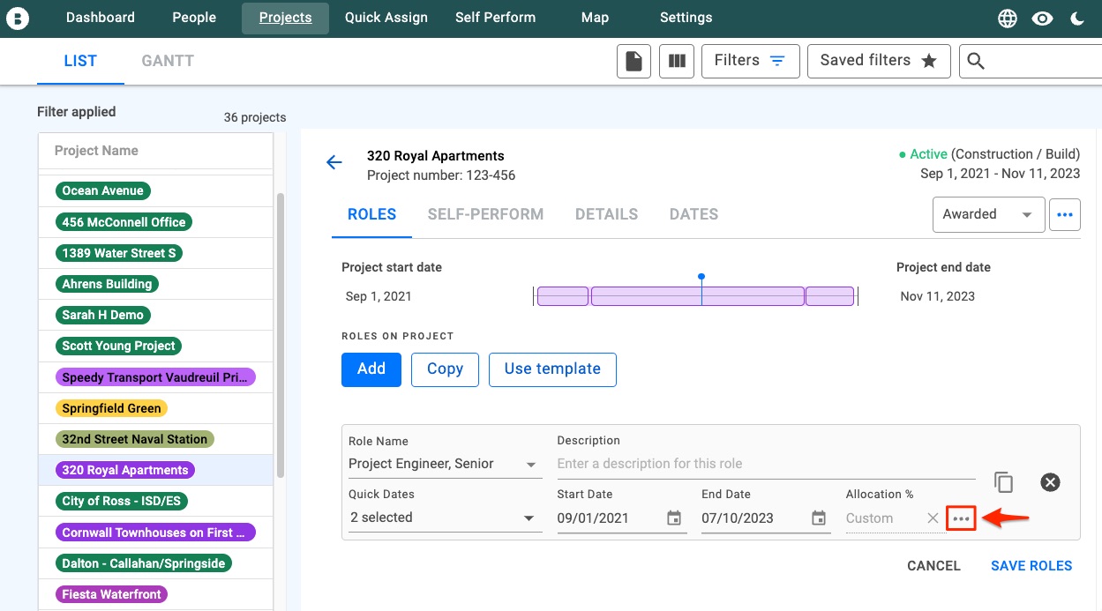Click the Filters lines icon
The height and width of the screenshot is (611, 1102).
pyautogui.click(x=777, y=61)
